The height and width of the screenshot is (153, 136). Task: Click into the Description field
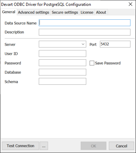[x=84, y=32]
